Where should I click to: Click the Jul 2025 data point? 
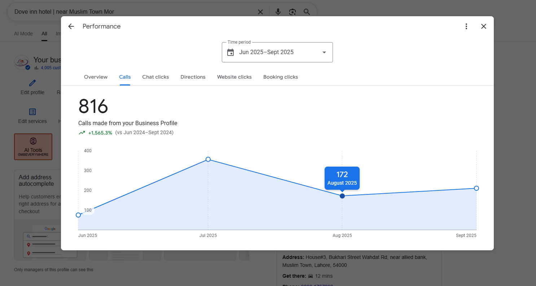208,159
